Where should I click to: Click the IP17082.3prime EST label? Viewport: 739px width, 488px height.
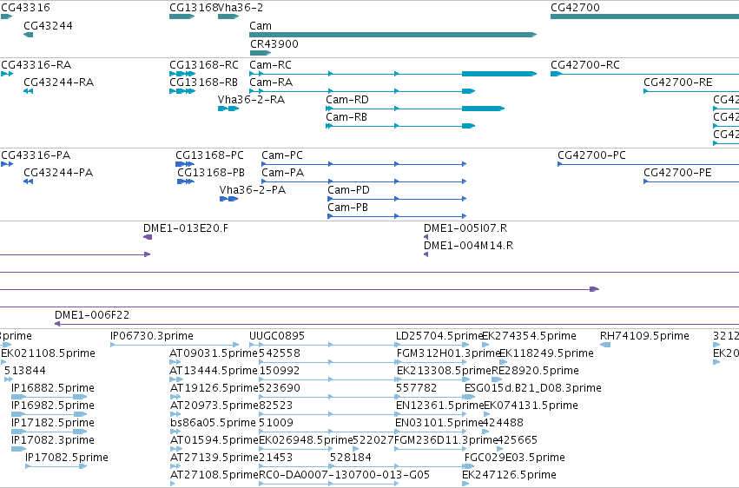[53, 441]
